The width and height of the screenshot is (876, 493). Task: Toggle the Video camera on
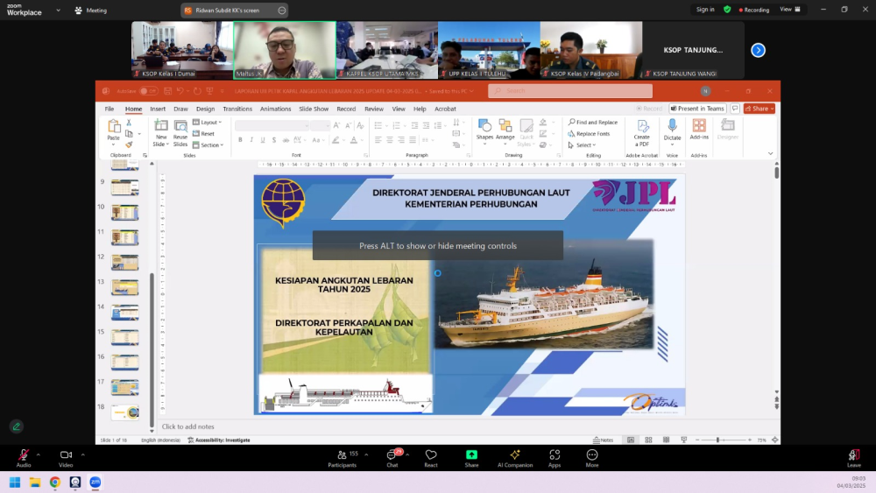tap(66, 458)
